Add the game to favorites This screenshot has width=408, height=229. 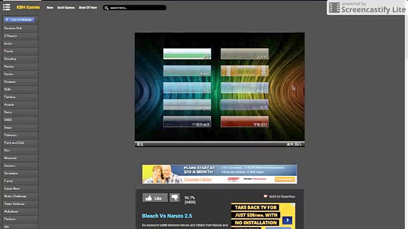click(279, 197)
